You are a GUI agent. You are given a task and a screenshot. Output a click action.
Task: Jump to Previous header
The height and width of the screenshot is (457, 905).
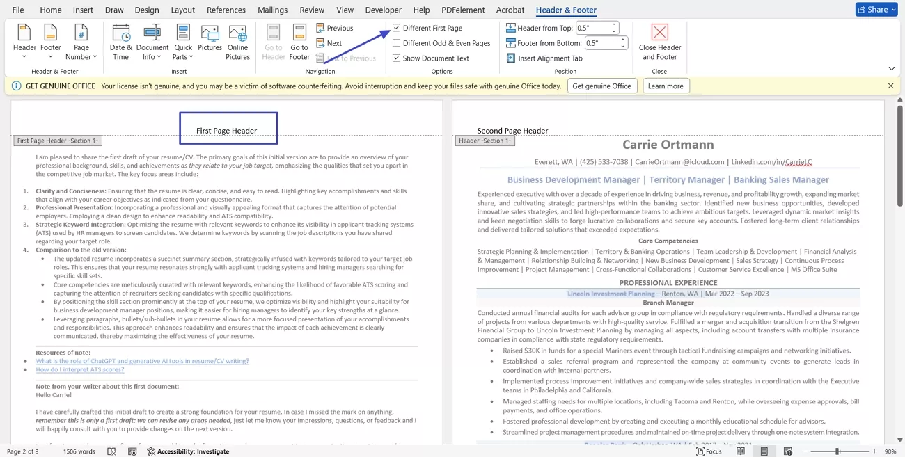pos(334,28)
